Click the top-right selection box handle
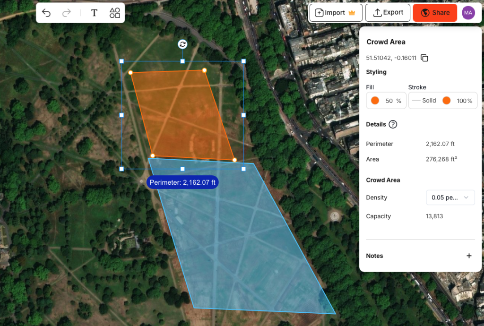 click(243, 61)
